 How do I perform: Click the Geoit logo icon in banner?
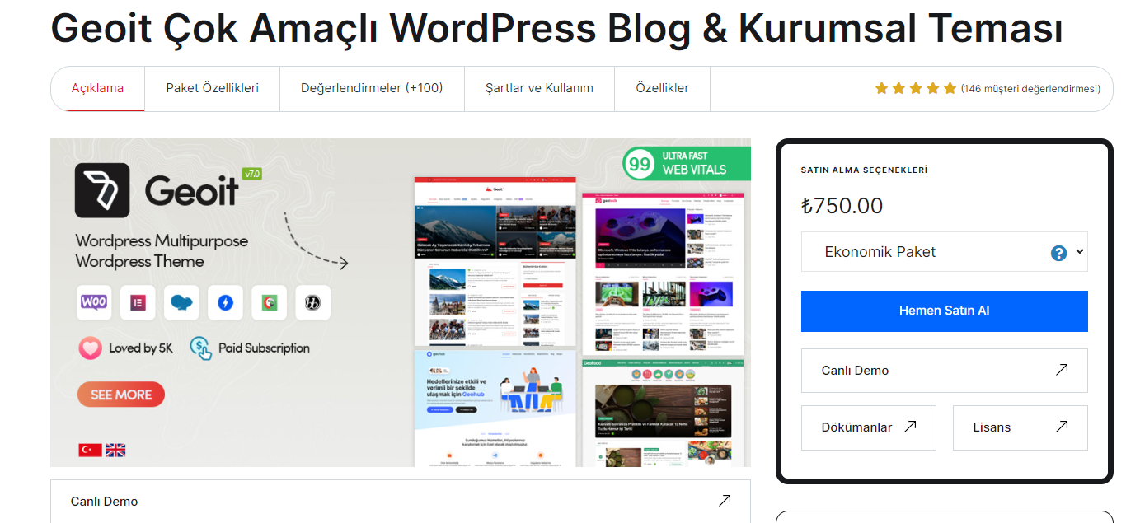(x=102, y=190)
